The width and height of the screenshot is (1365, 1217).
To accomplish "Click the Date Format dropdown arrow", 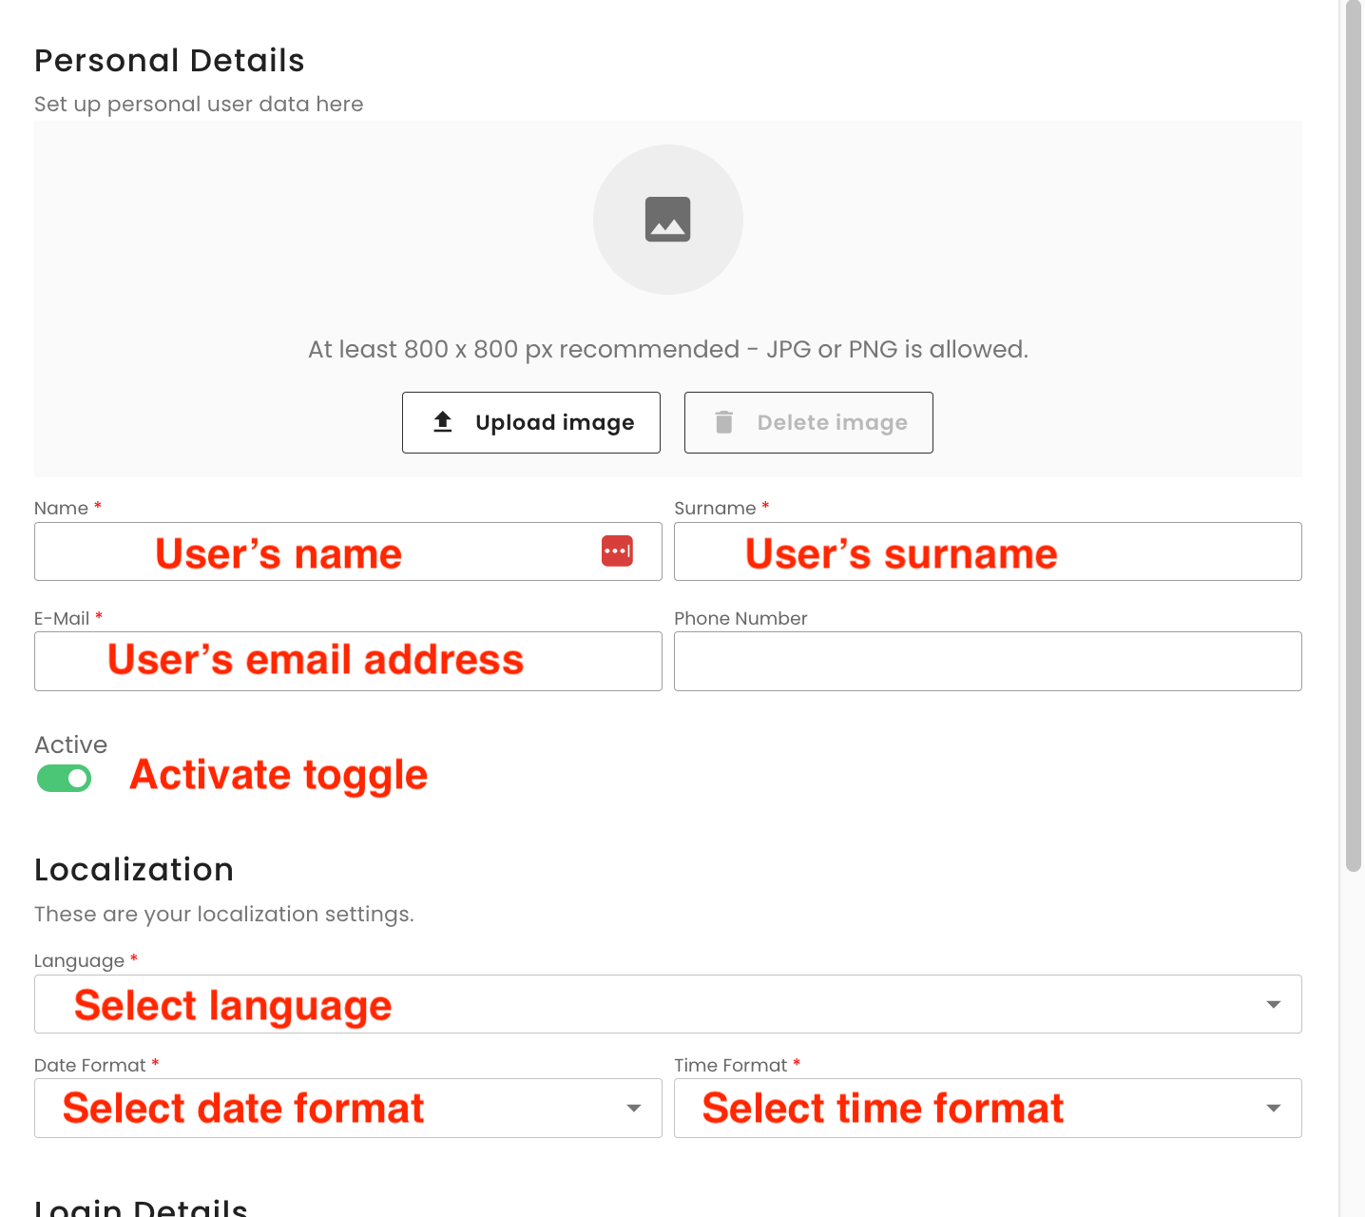I will tap(633, 1108).
